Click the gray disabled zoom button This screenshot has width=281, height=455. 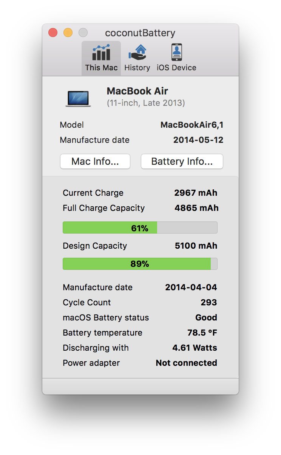click(83, 33)
